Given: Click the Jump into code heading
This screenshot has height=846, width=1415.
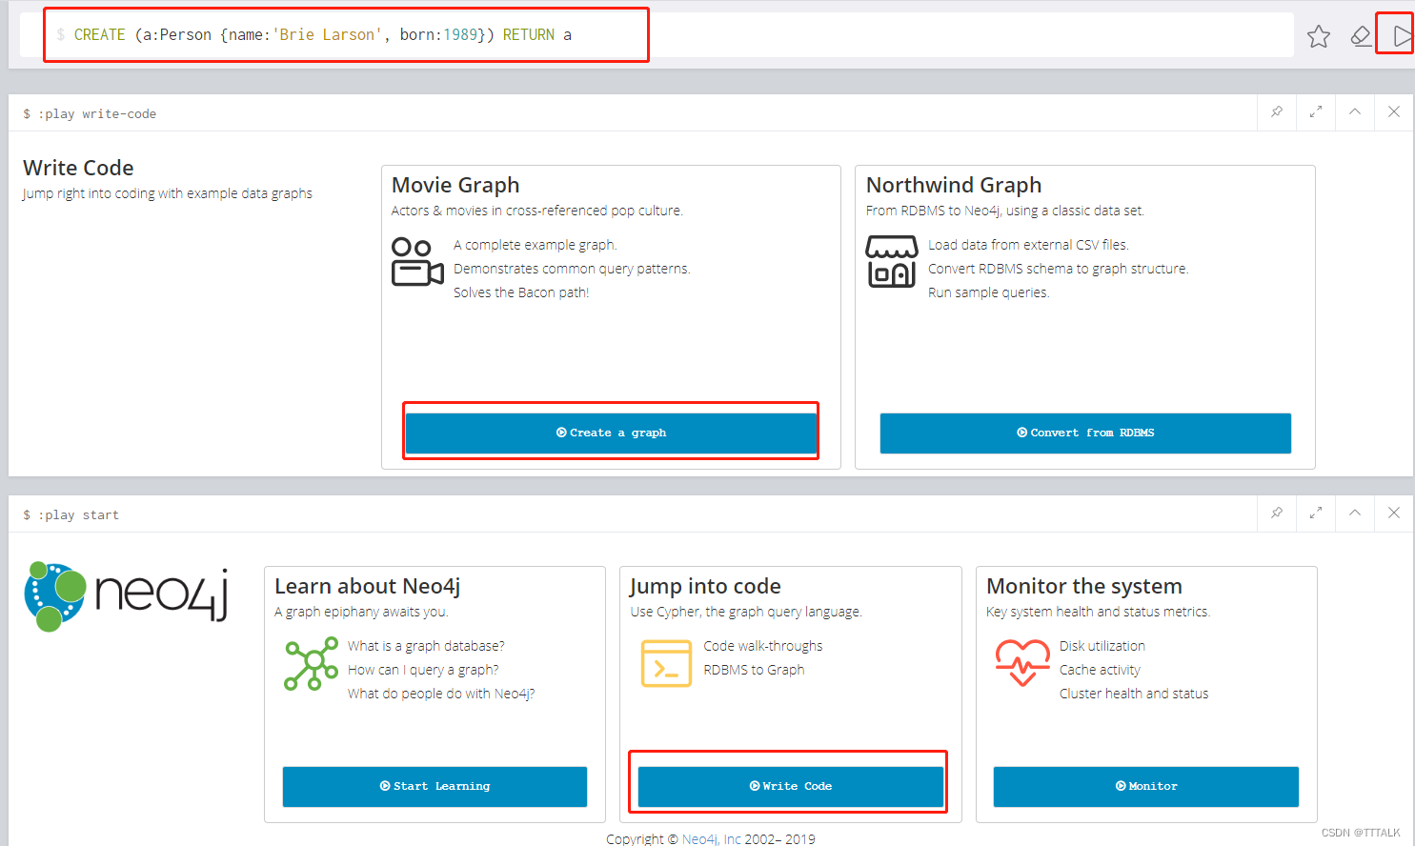Looking at the screenshot, I should tap(705, 586).
